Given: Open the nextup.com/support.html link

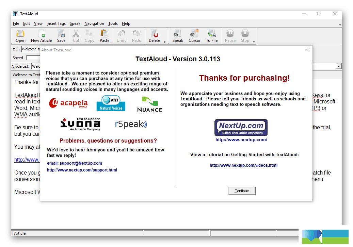Looking at the screenshot, I should [x=82, y=170].
